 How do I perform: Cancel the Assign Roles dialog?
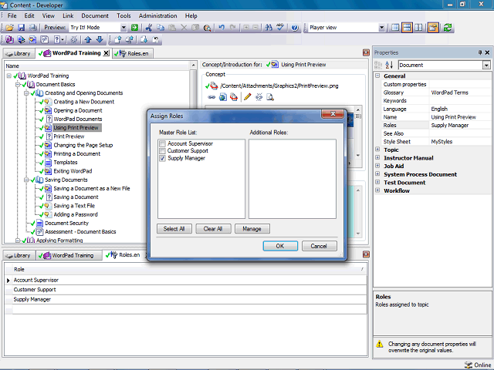tap(319, 246)
